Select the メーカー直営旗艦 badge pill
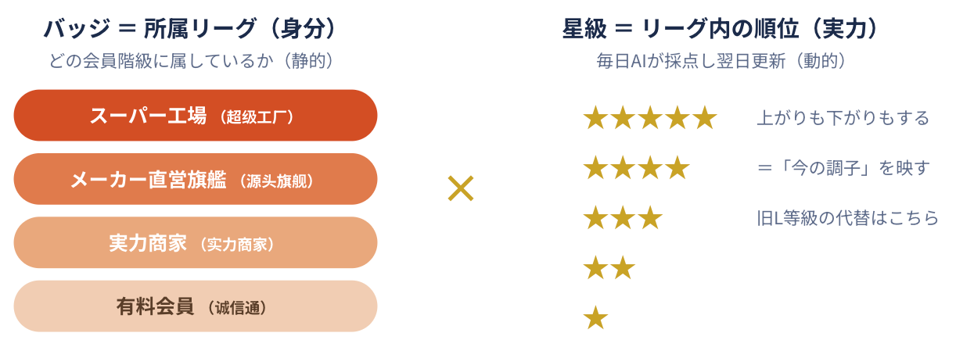The height and width of the screenshot is (358, 956). pyautogui.click(x=196, y=179)
